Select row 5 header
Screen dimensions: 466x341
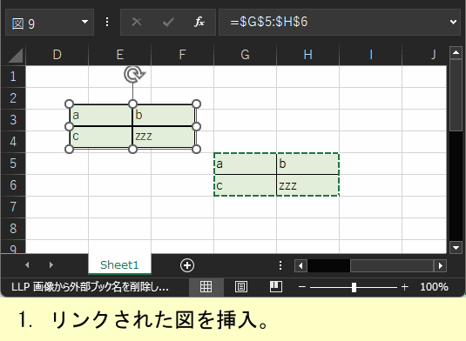click(x=13, y=164)
